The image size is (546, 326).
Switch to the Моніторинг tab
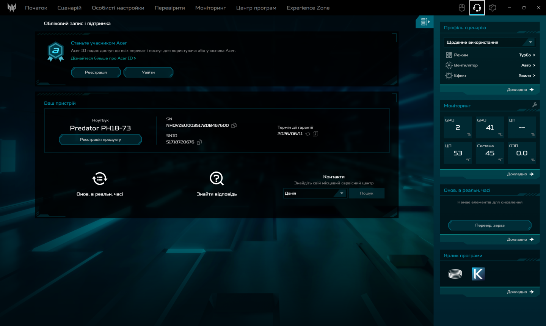point(210,8)
